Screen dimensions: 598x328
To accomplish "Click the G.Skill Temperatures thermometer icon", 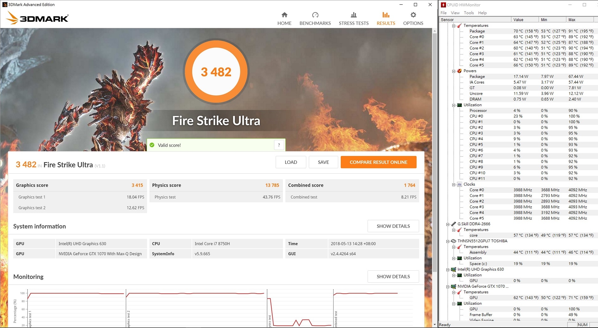I will 459,230.
